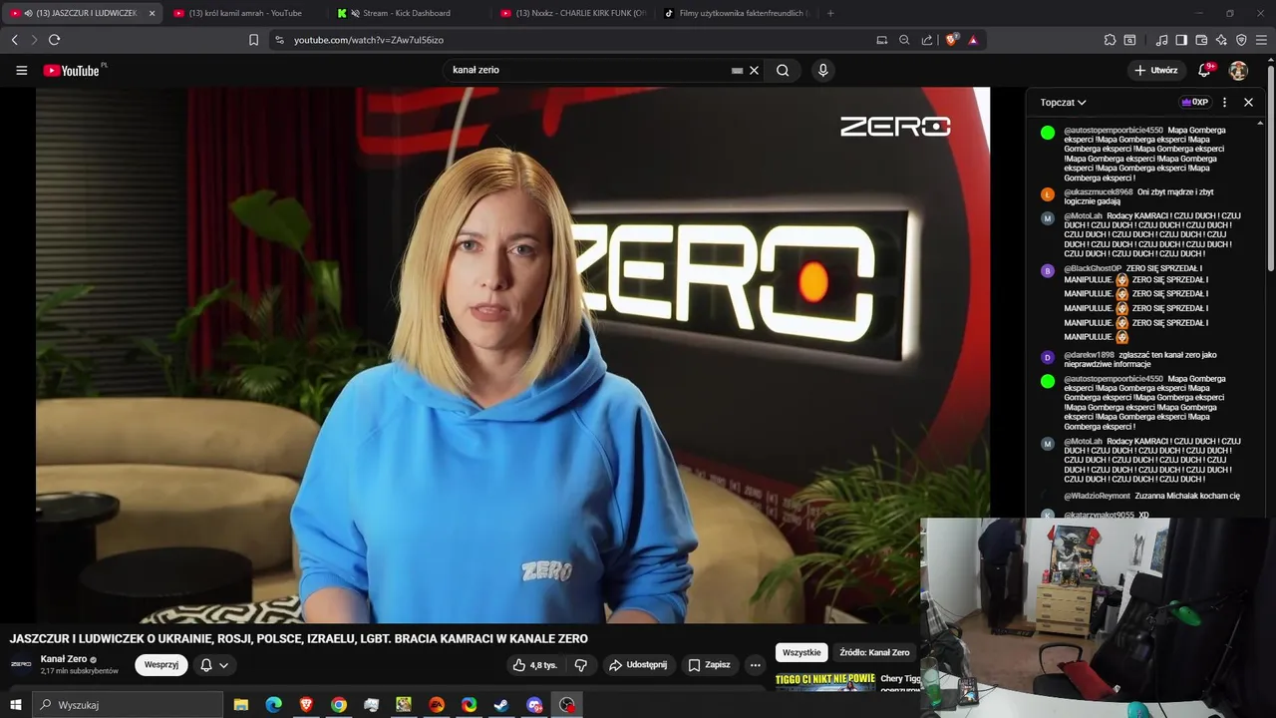Screen dimensions: 1276x718
Task: Click Zapisz save button
Action: (x=709, y=665)
